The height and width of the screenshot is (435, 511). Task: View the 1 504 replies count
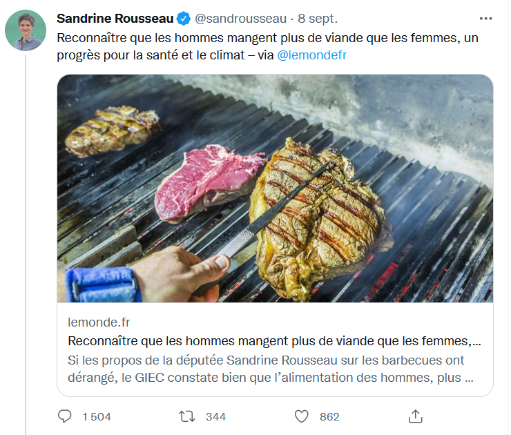click(97, 417)
